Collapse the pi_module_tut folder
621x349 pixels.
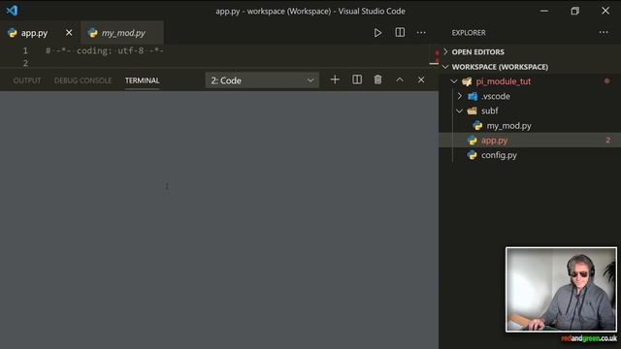pos(530,81)
